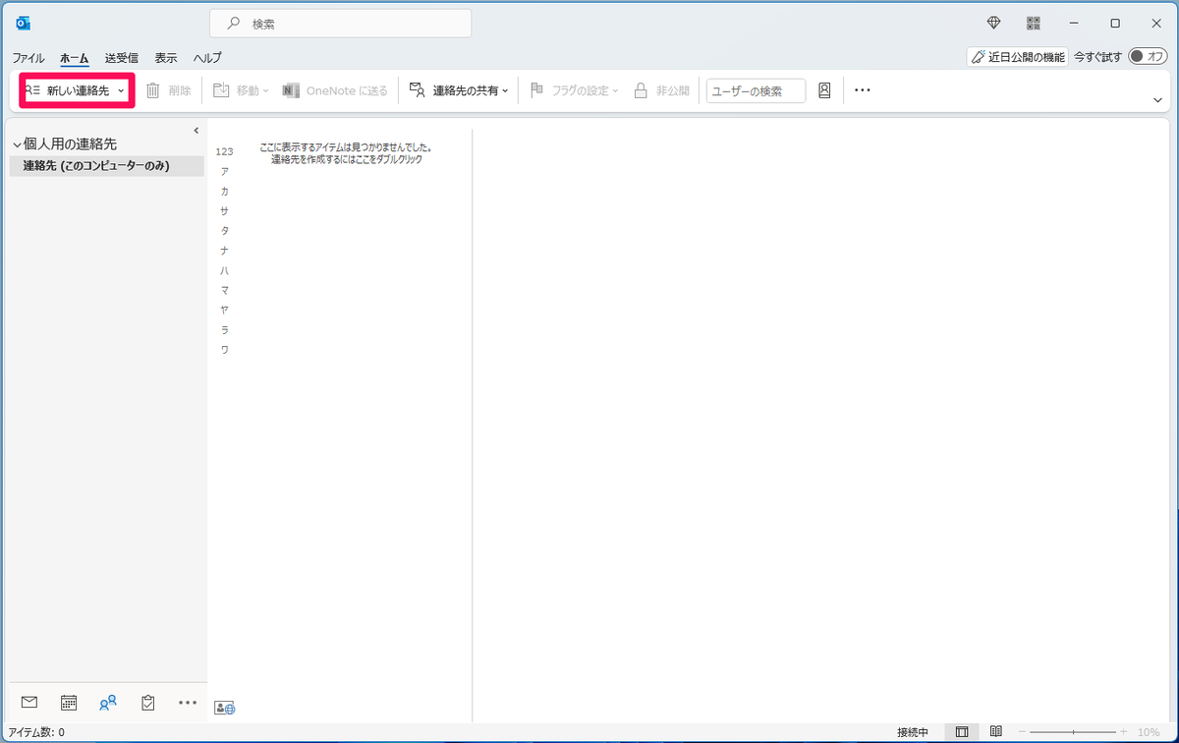Open the 表示 tab
1179x743 pixels.
click(166, 57)
